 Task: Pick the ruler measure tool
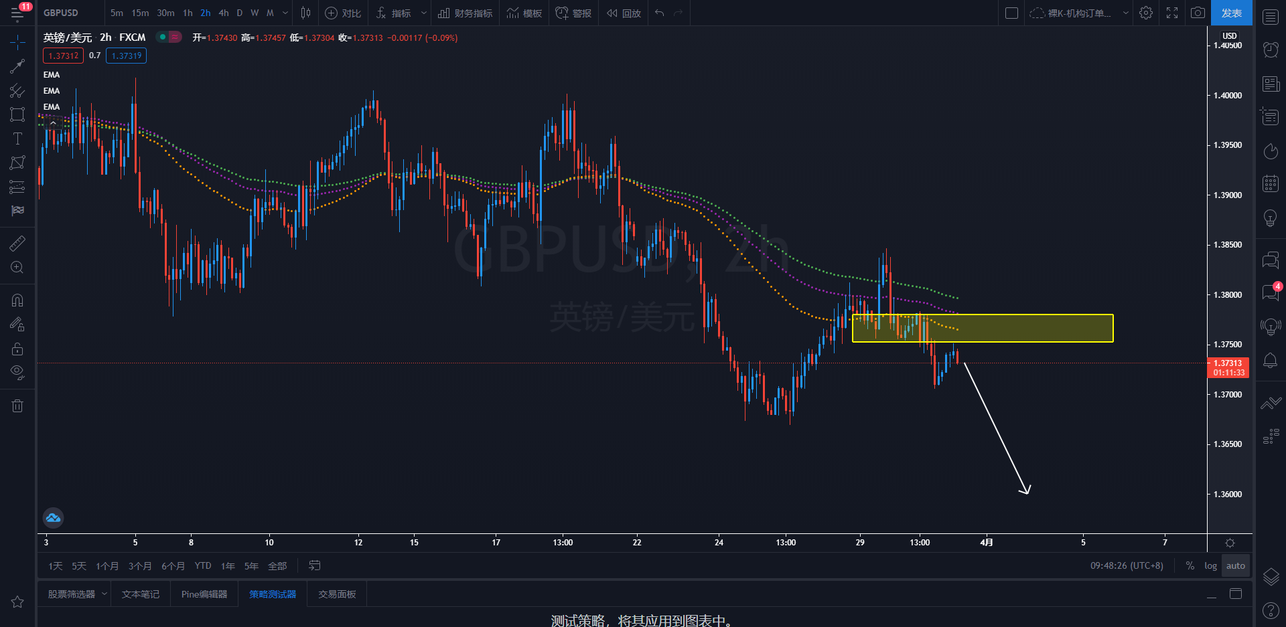[x=17, y=243]
